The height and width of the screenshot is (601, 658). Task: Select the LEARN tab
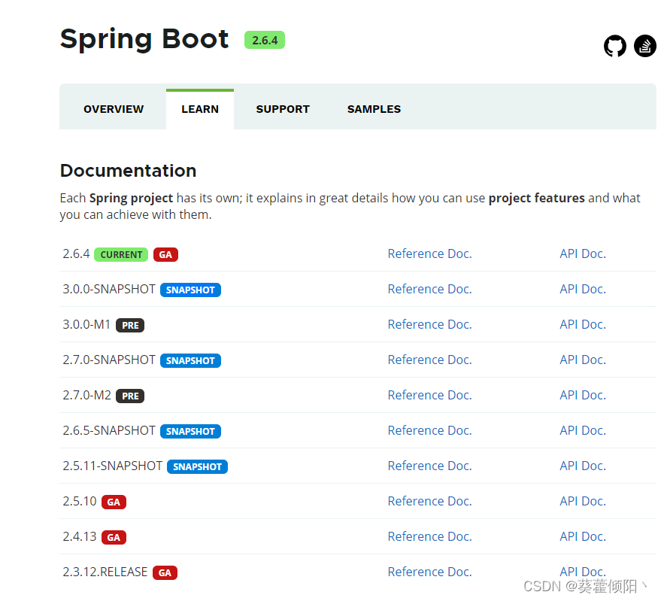(x=200, y=109)
